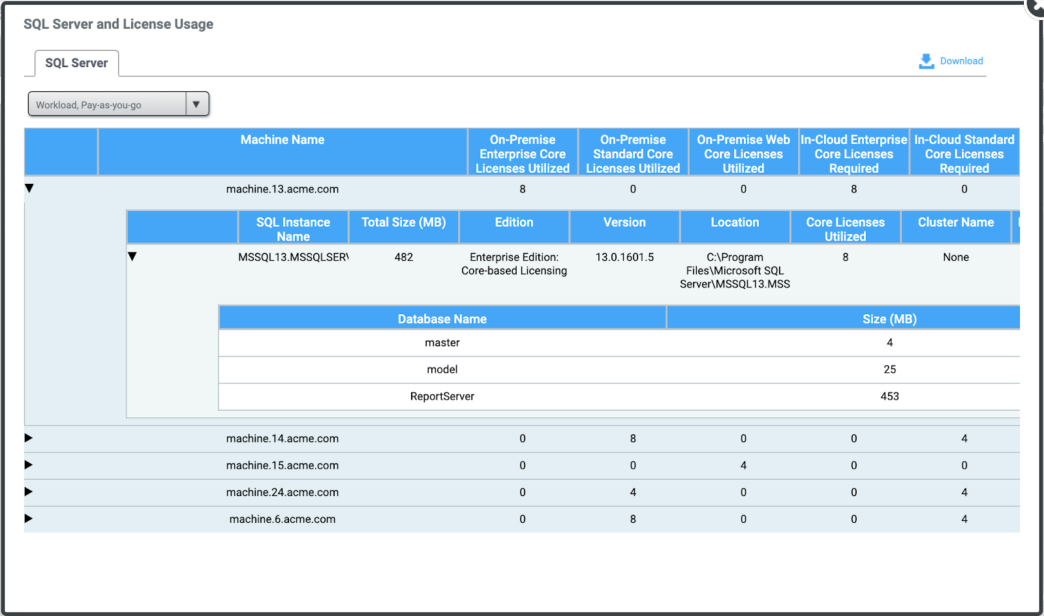Collapse the MSSQL13.MSSQLSERVER instance row
The image size is (1044, 616).
132,257
